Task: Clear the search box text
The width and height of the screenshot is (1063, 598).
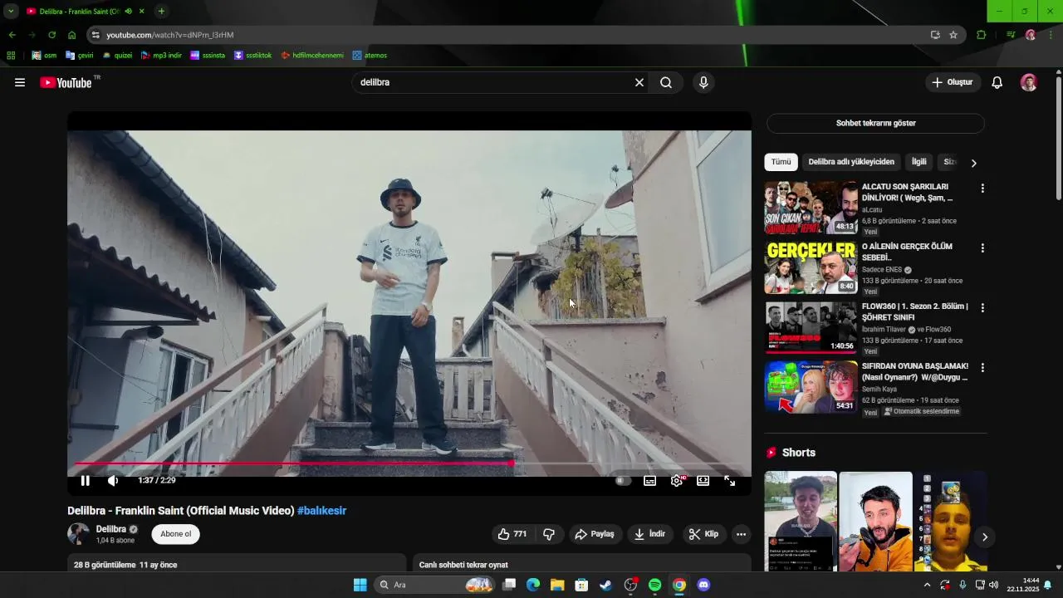Action: [639, 82]
